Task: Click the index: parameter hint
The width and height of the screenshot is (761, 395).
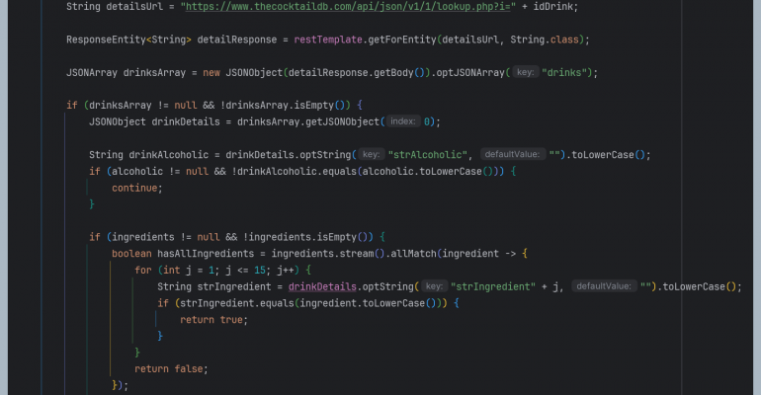Action: pyautogui.click(x=403, y=121)
